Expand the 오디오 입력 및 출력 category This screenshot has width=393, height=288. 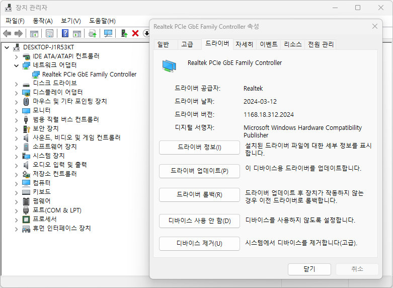coord(16,166)
